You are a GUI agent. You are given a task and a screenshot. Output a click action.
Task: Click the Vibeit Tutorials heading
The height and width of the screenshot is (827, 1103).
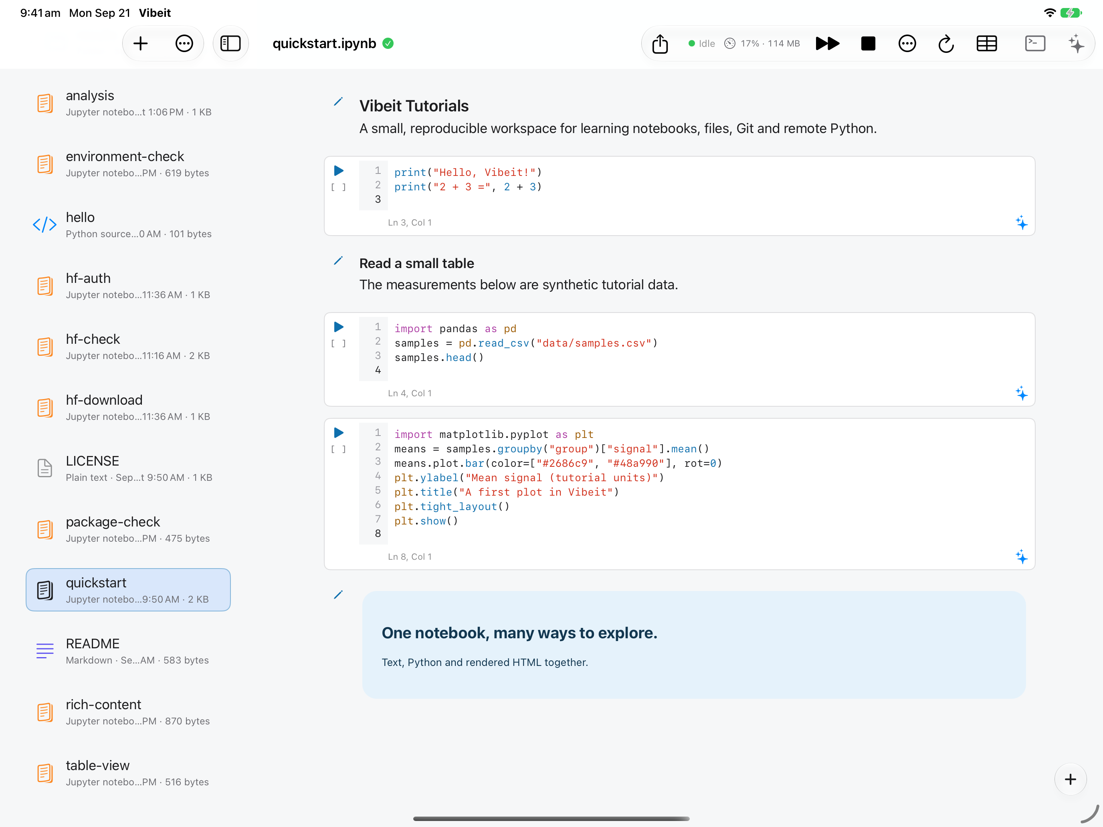(414, 106)
